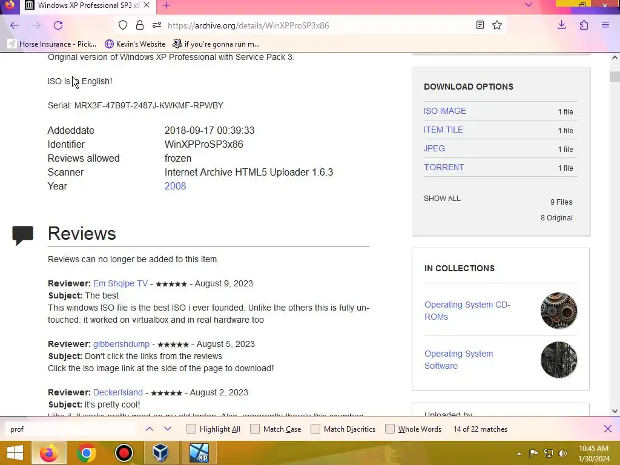Open Kevin's Website bookmark
This screenshot has height=465, width=620.
pyautogui.click(x=135, y=44)
